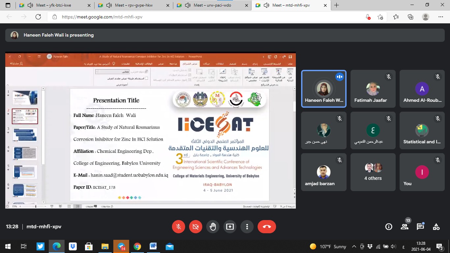Open the meeting details info icon
The image size is (450, 253).
[x=389, y=227]
